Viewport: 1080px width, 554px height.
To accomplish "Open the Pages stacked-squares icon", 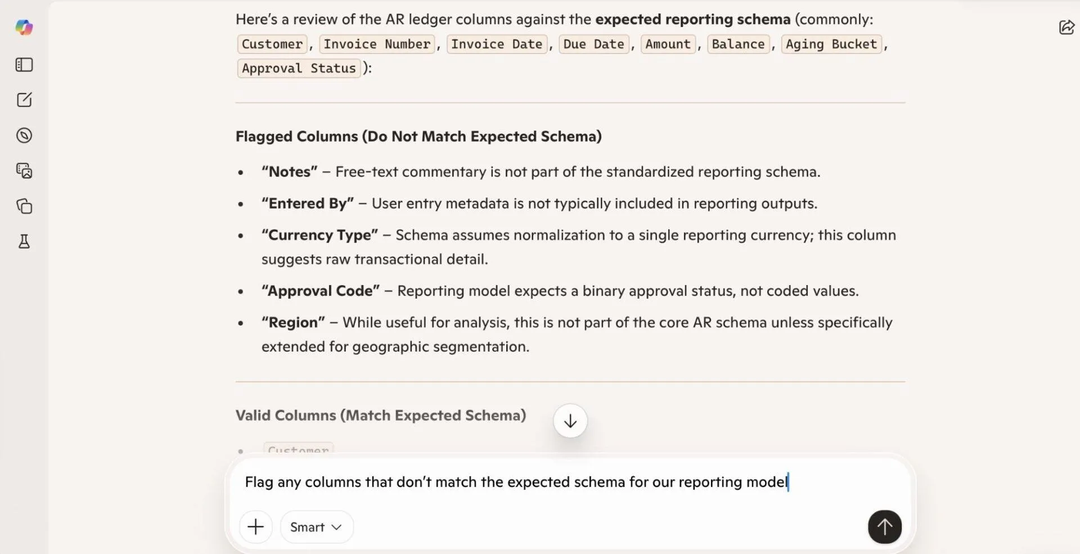I will coord(24,206).
